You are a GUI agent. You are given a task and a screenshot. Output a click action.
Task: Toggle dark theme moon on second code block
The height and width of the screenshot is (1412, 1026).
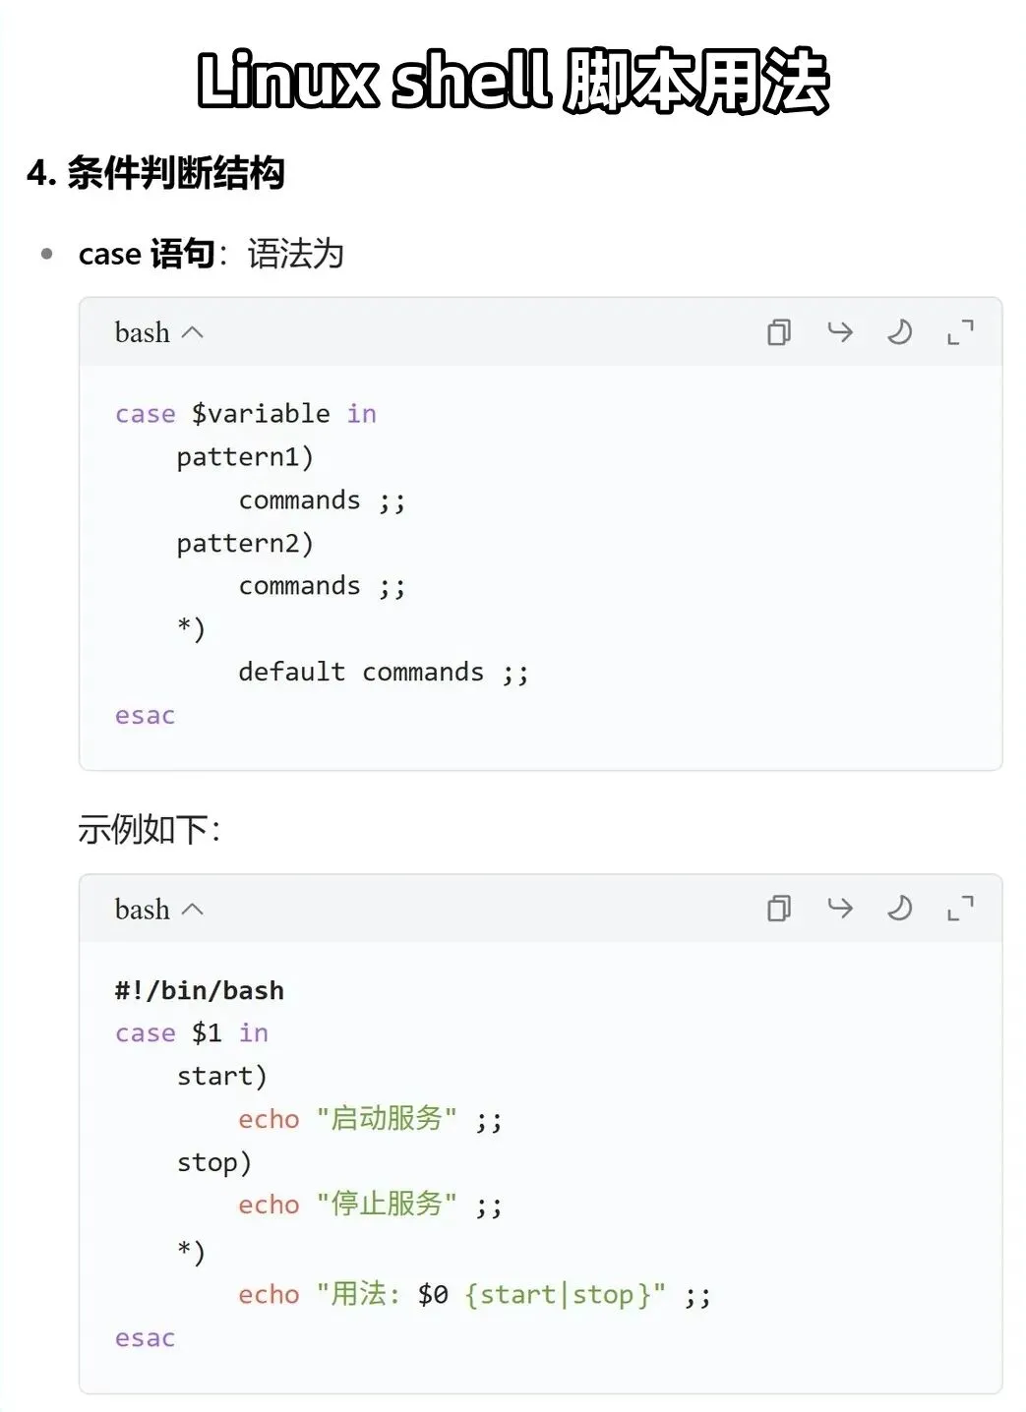tap(899, 908)
